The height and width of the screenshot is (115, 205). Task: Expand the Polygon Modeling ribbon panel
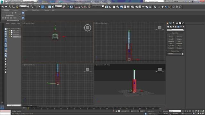pyautogui.click(x=13, y=20)
